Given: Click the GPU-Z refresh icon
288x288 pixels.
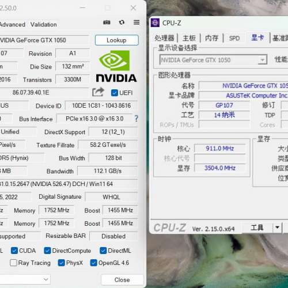Looking at the screenshot, I should (122, 22).
